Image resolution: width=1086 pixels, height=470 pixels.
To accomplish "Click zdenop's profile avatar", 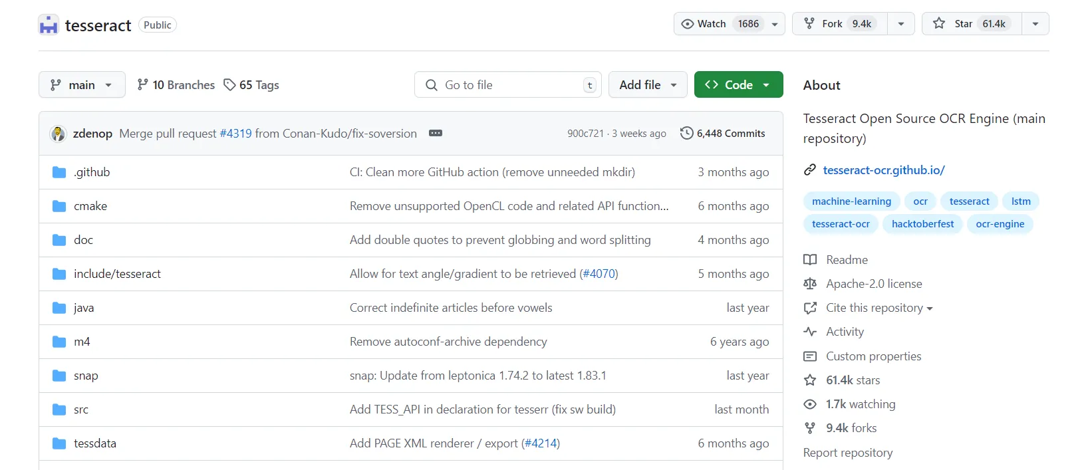I will [x=59, y=134].
